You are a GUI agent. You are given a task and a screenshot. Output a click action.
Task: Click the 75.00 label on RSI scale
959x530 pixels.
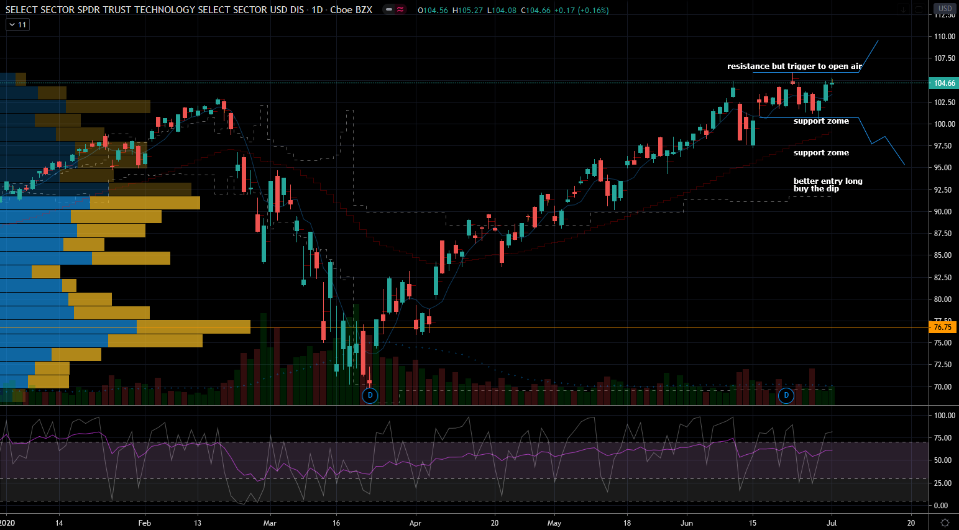point(943,438)
